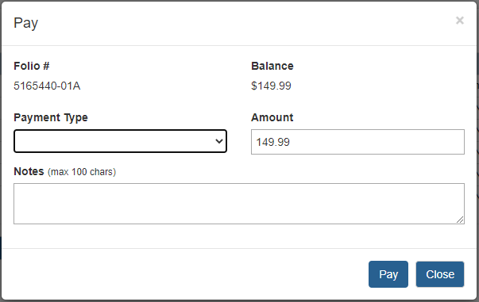
Task: Click the Notes textarea resize grip
Action: [x=460, y=220]
